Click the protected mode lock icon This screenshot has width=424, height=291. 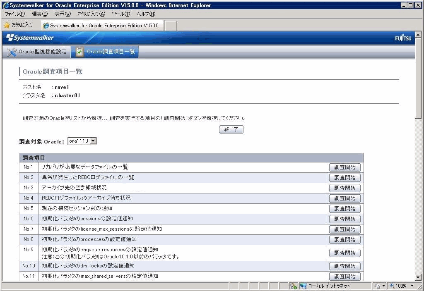(x=378, y=286)
